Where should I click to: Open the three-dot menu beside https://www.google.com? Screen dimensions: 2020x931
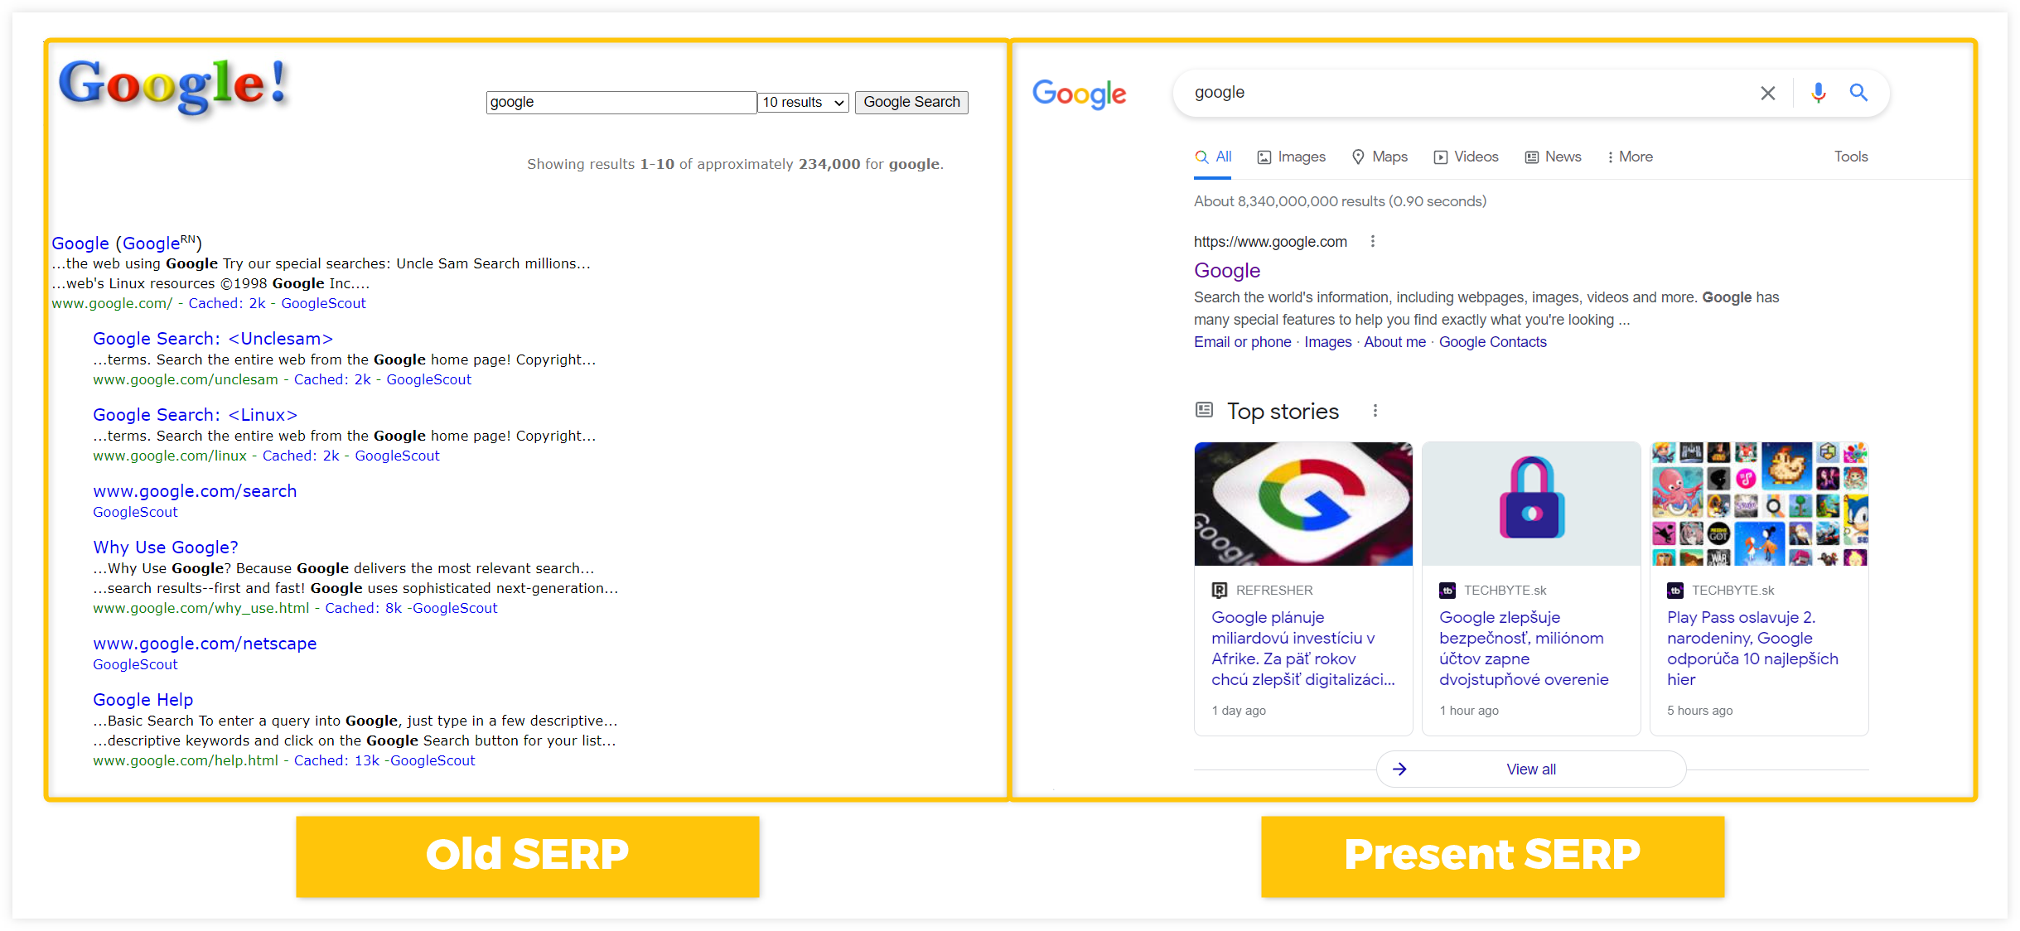coord(1373,241)
